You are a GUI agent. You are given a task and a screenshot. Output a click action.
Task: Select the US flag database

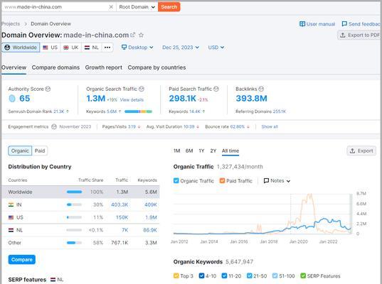point(46,48)
